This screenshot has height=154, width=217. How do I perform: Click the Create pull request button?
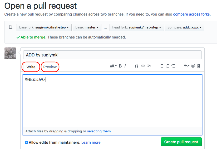click(x=181, y=142)
